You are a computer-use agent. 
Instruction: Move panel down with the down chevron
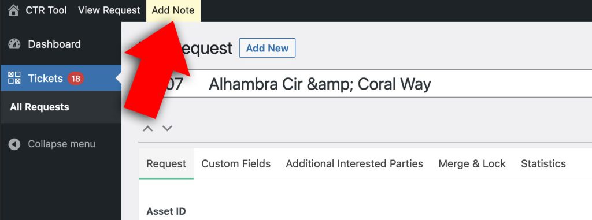(x=167, y=128)
